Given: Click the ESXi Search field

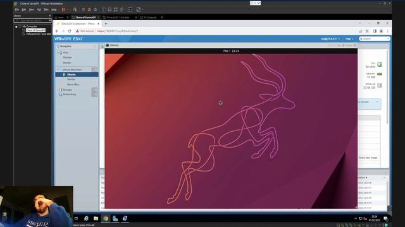Looking at the screenshot, I should (374, 38).
